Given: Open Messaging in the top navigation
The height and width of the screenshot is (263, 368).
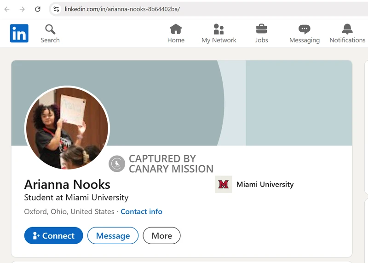Looking at the screenshot, I should (x=305, y=34).
